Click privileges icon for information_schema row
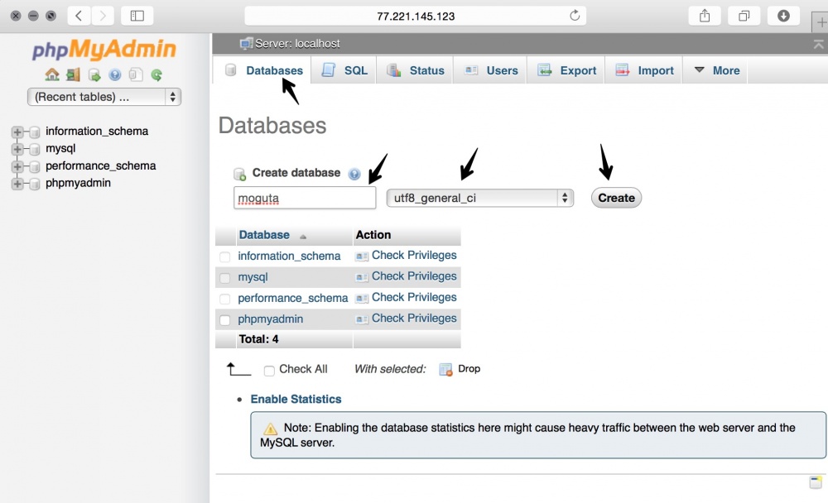The width and height of the screenshot is (828, 503). 362,256
